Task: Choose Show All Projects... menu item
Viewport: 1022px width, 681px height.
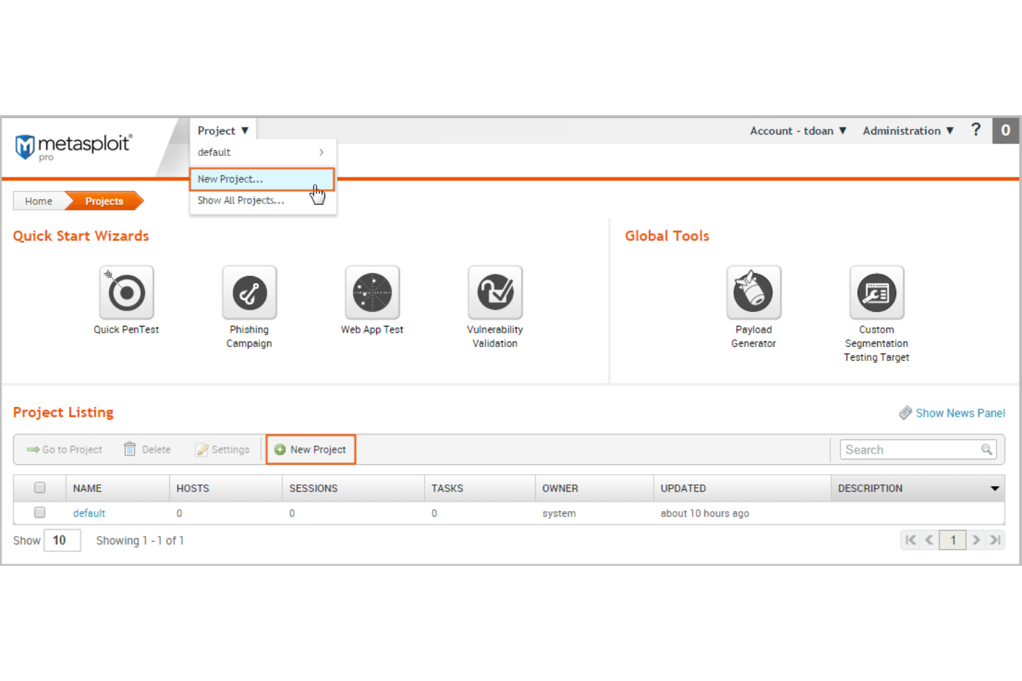Action: point(262,201)
